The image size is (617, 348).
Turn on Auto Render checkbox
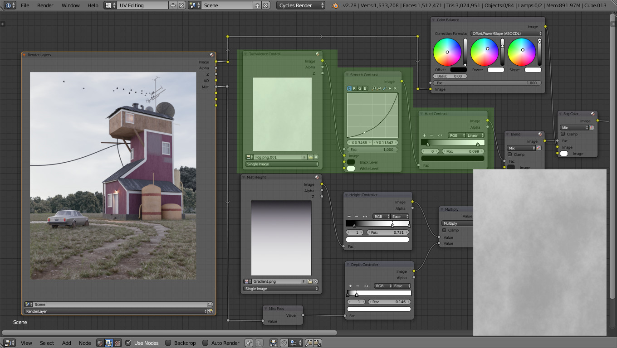point(206,343)
